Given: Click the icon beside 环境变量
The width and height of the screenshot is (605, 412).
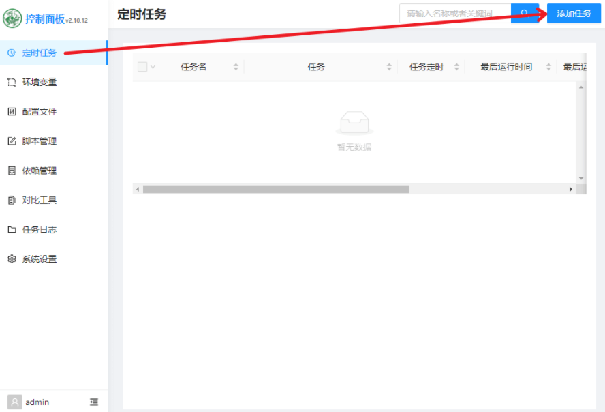Looking at the screenshot, I should point(12,83).
